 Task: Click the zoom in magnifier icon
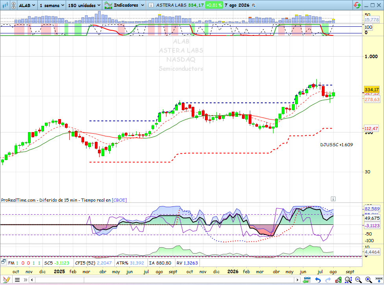click(368, 279)
